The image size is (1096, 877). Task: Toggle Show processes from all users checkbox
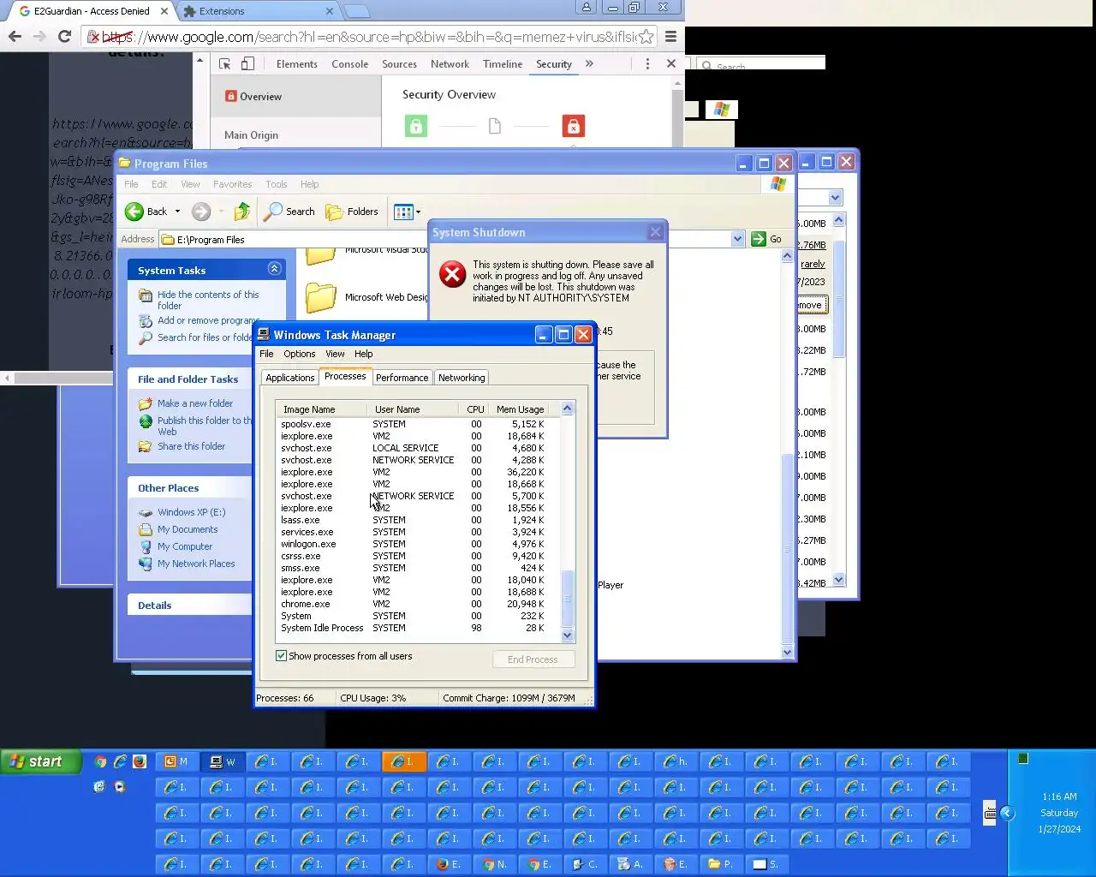[x=281, y=656]
